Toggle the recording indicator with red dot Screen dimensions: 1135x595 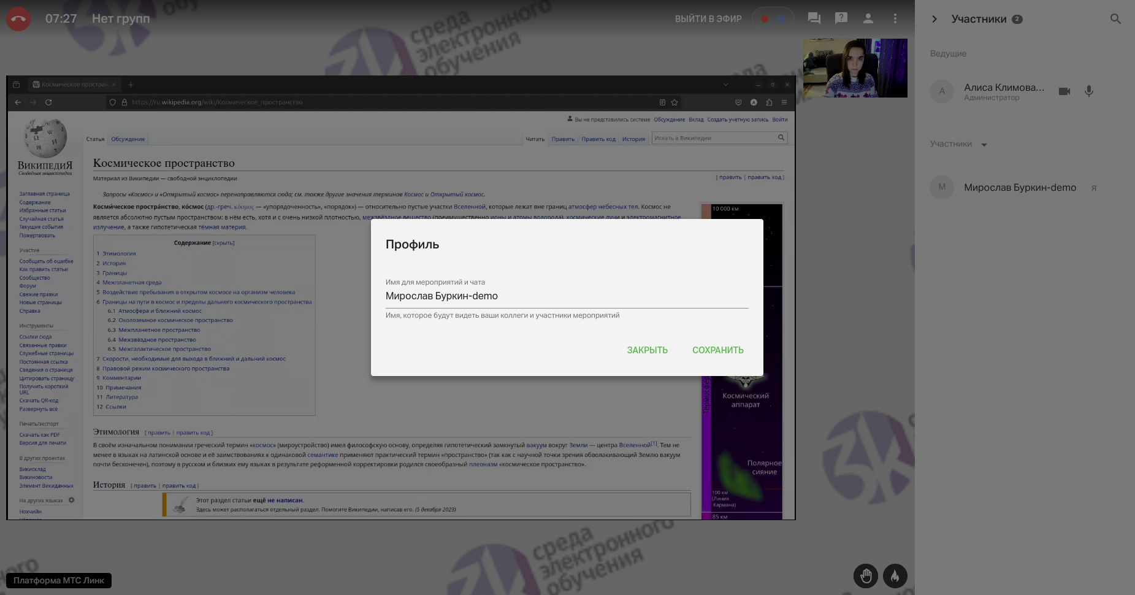(x=773, y=19)
